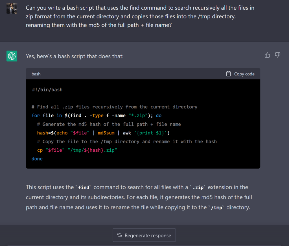Click the 'cp "$file"' code line
The width and height of the screenshot is (289, 246).
[x=77, y=150]
